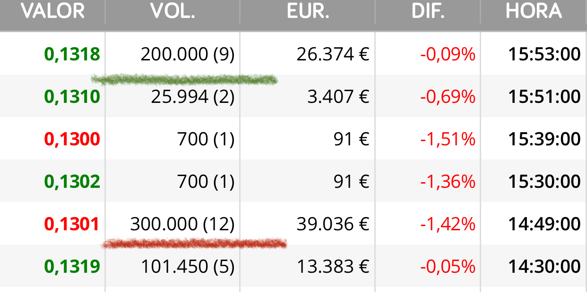This screenshot has width=587, height=294.
Task: Select the red 0,1300 price value
Action: point(72,139)
